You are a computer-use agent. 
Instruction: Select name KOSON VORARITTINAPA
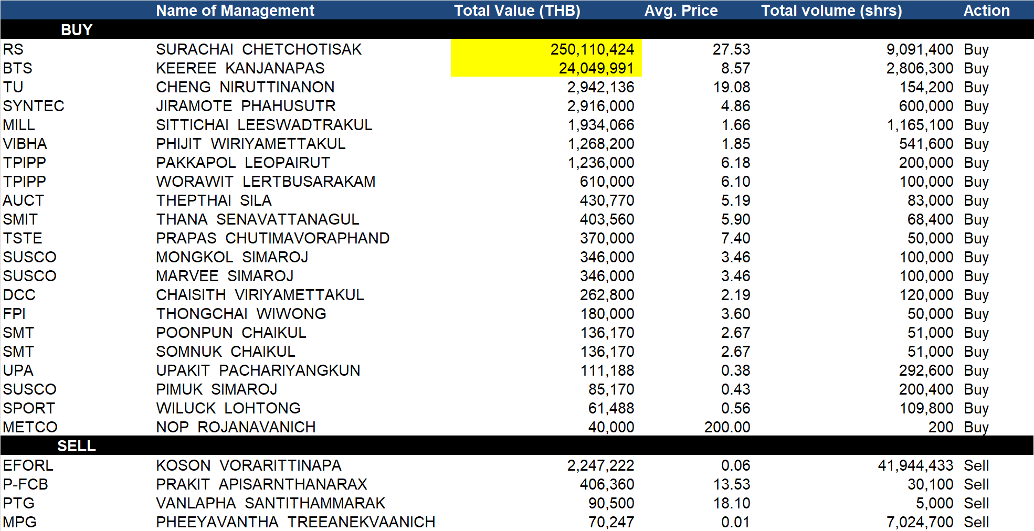click(x=248, y=465)
